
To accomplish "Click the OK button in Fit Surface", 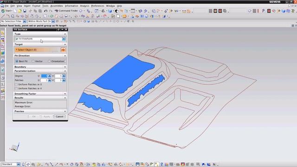I will pos(34,116).
